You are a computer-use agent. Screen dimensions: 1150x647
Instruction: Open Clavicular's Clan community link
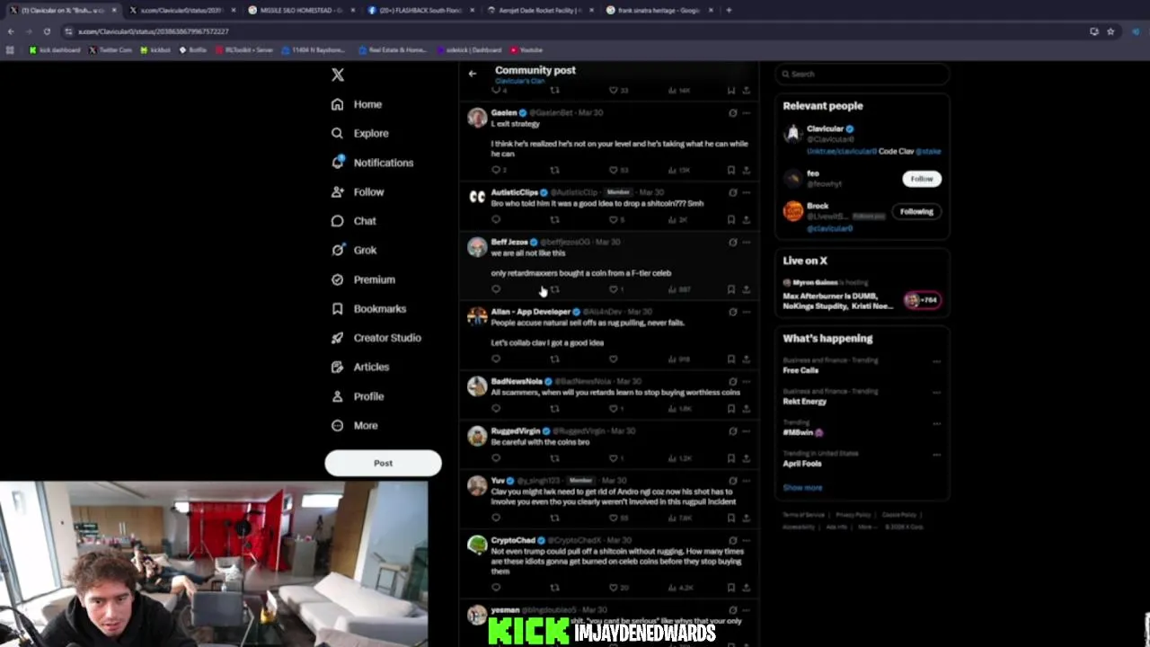[519, 81]
